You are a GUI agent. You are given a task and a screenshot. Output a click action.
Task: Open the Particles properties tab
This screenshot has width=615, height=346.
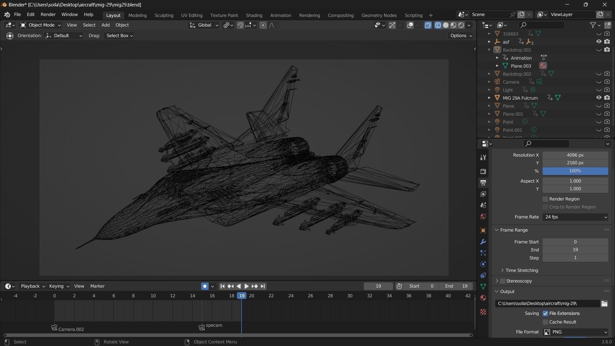[483, 253]
